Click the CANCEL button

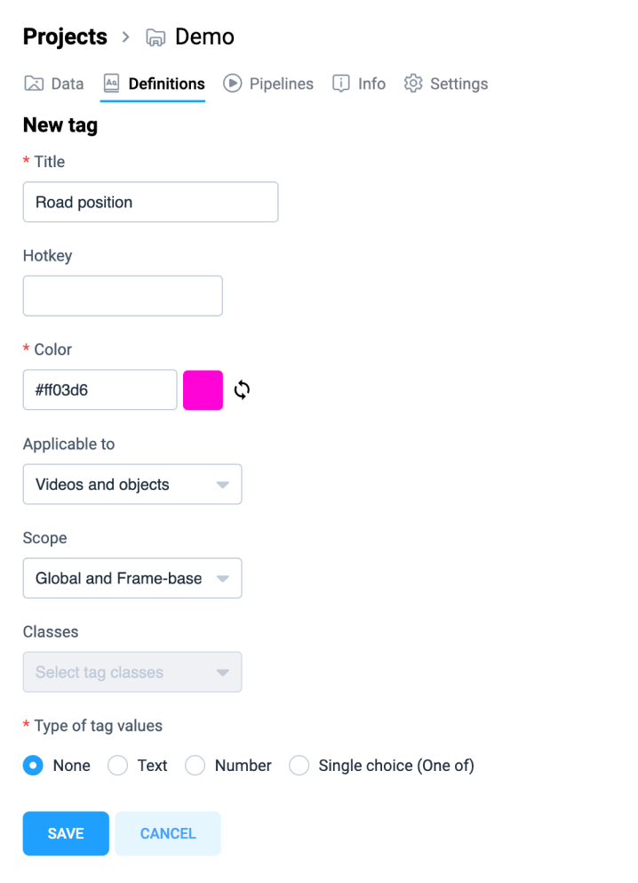(168, 833)
